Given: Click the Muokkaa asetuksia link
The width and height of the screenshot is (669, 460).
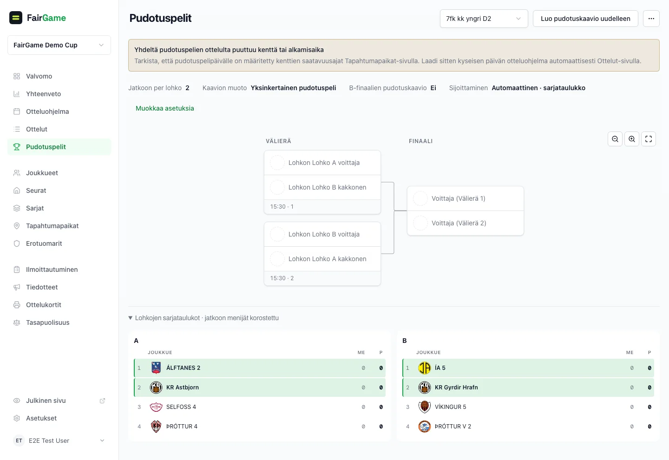Looking at the screenshot, I should (165, 108).
